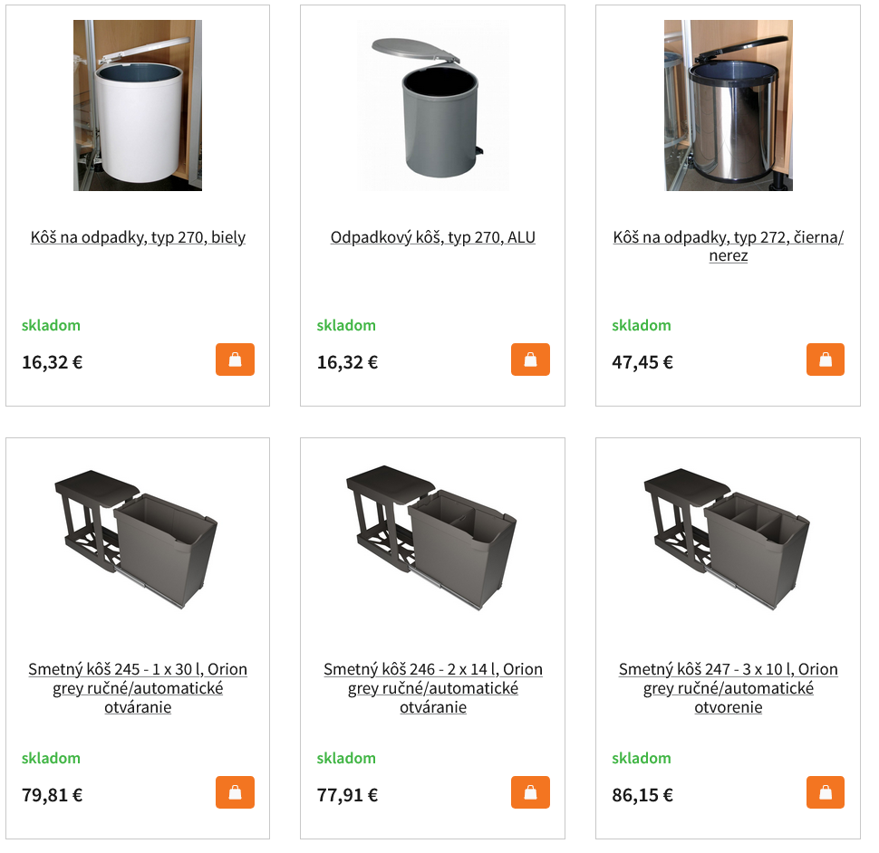Click the 86,15 € price label
The width and height of the screenshot is (879, 853).
point(642,795)
